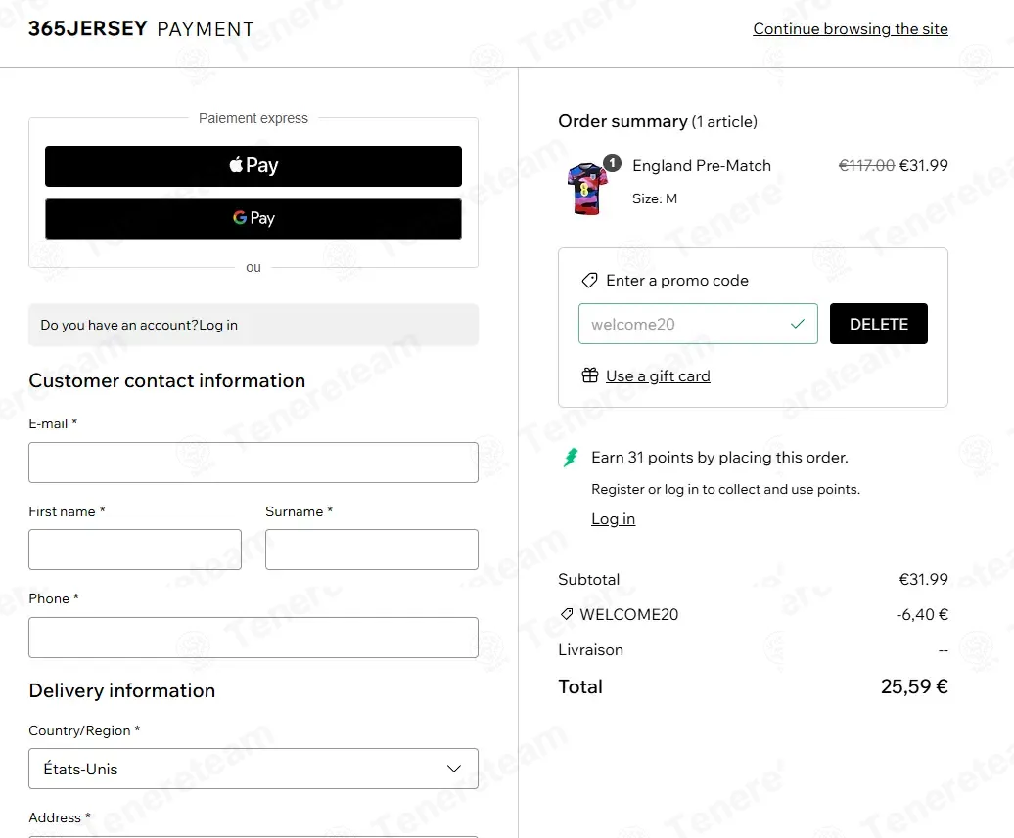Click the green lightning points icon
Viewport: 1014px width, 838px height.
(571, 458)
